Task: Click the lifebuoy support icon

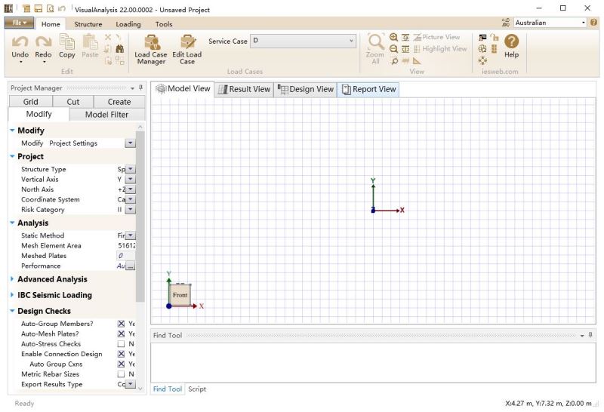Action: point(482,60)
